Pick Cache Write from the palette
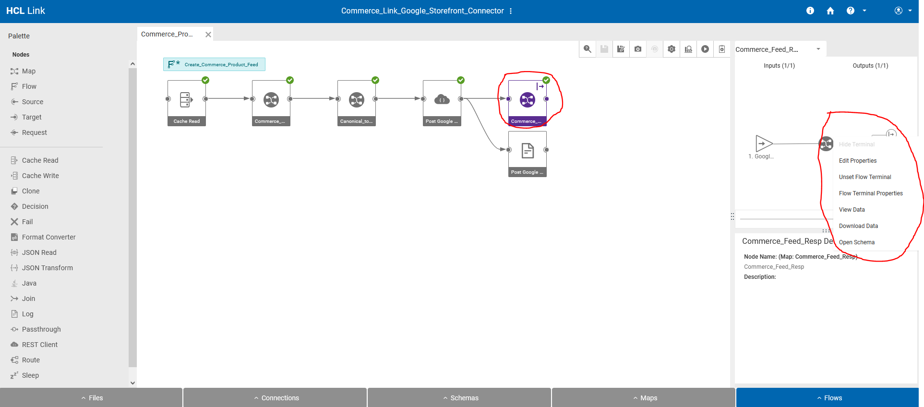924x407 pixels. pyautogui.click(x=35, y=176)
